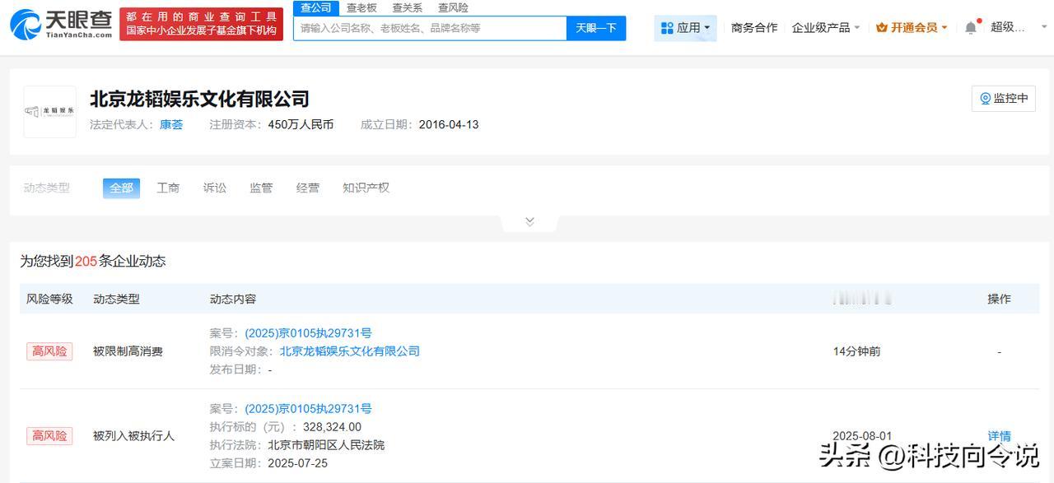Click the company title 北京龙韬娱乐文化有限公司
Image resolution: width=1054 pixels, height=483 pixels.
[x=199, y=99]
